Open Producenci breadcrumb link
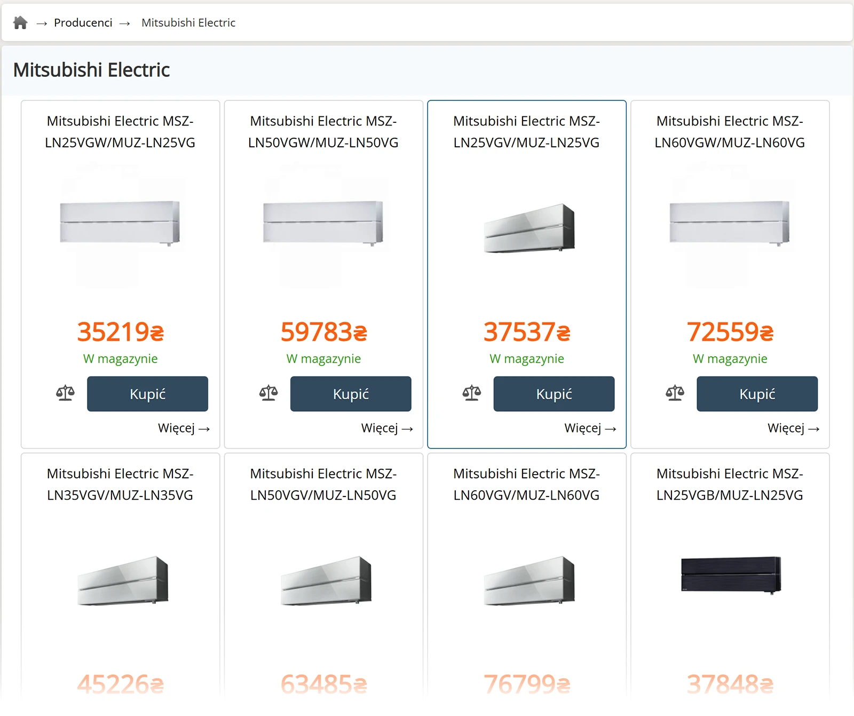 (x=83, y=22)
